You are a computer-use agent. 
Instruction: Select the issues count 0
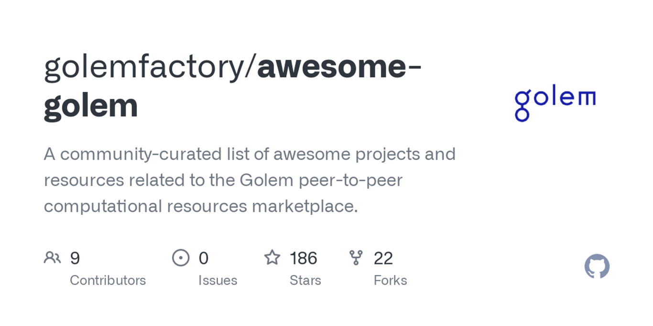pos(204,258)
